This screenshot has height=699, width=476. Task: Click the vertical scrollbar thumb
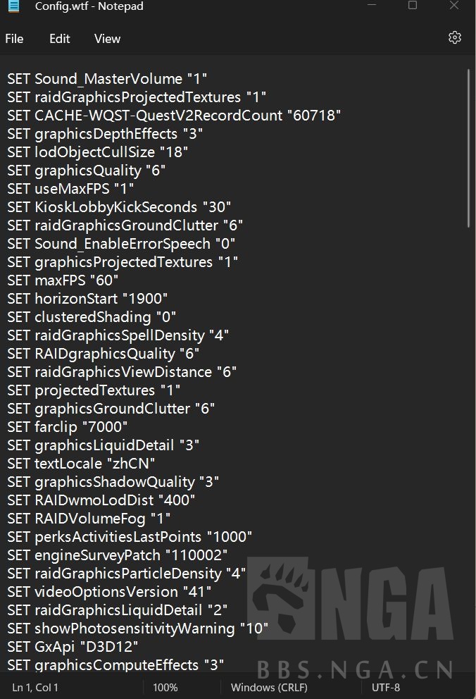(x=468, y=148)
